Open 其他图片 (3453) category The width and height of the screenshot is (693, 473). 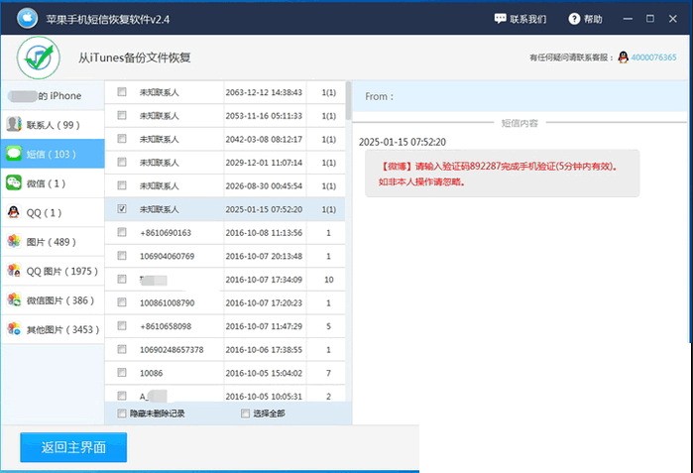53,329
